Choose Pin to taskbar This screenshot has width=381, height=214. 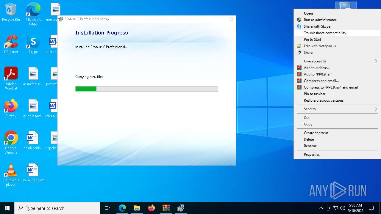point(337,94)
